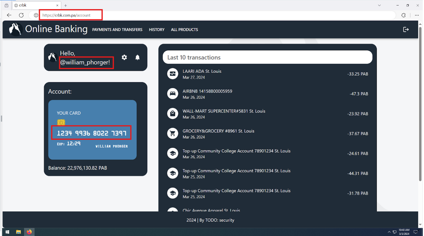Viewport: 424px width, 236px height.
Task: Open the All Products menu
Action: (184, 30)
